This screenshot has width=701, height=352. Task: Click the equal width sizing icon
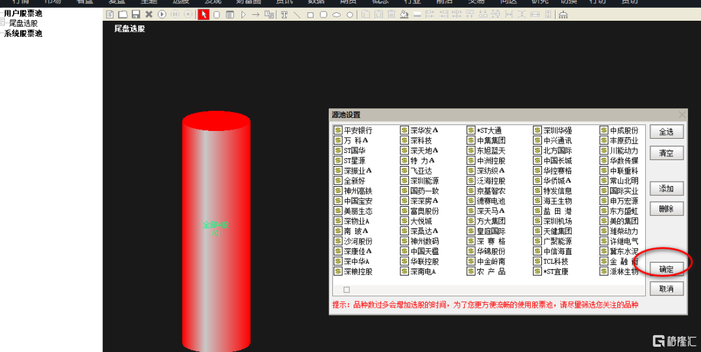[535, 14]
